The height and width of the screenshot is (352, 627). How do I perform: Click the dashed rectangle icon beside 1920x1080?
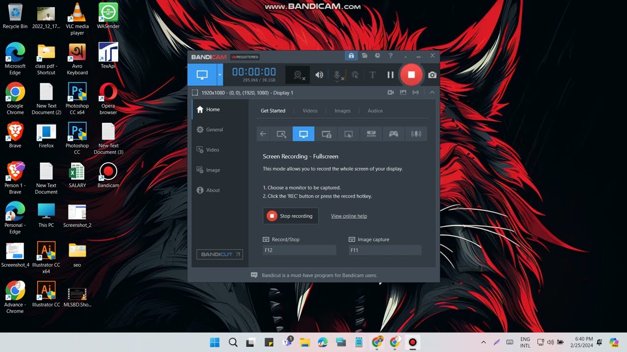click(195, 92)
